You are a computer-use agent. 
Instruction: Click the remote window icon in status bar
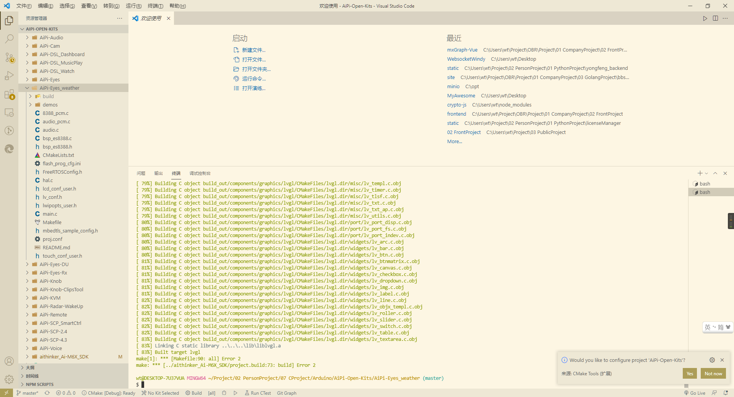(x=6, y=393)
